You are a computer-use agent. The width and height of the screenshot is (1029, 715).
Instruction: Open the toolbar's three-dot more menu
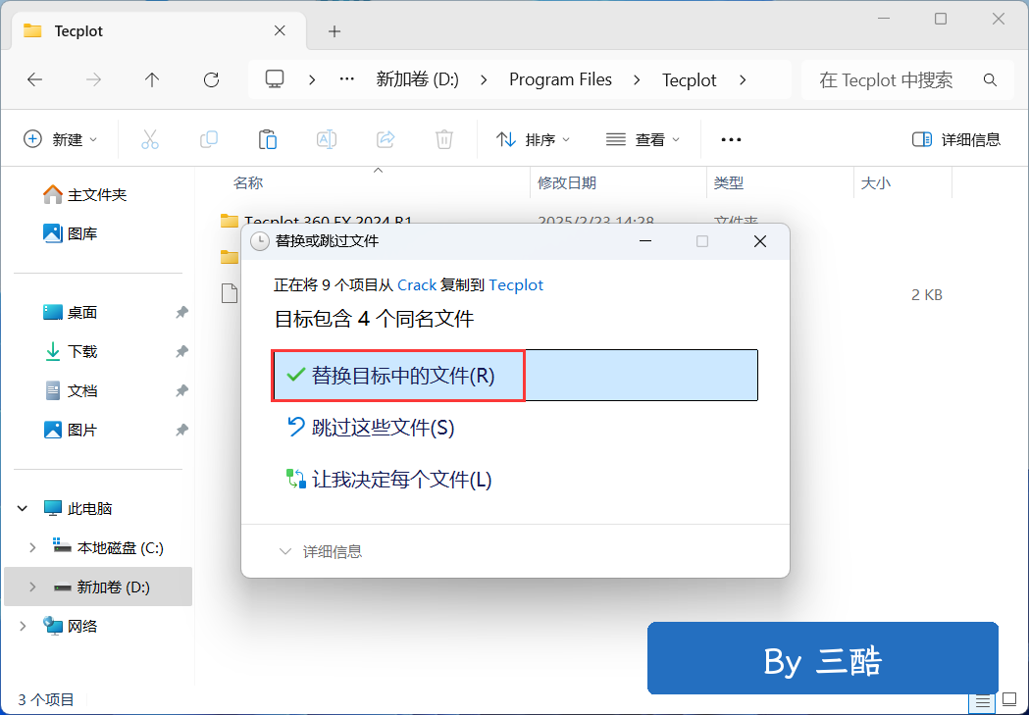(x=731, y=139)
